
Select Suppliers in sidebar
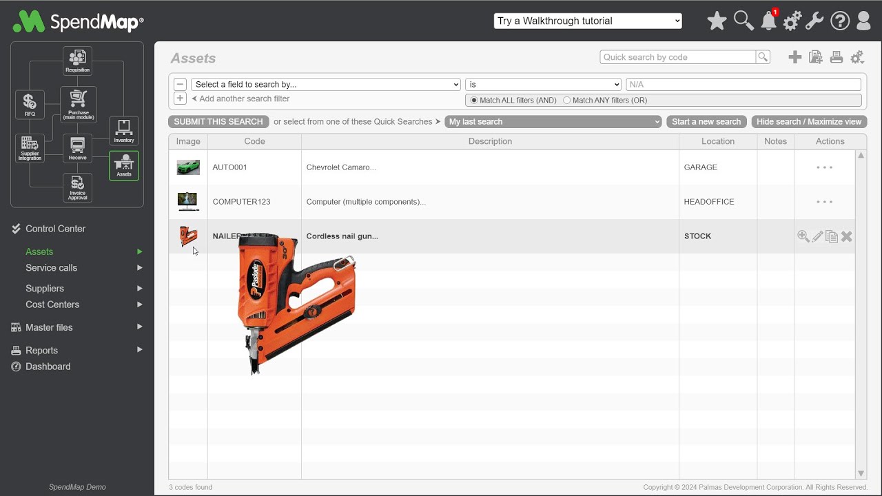click(45, 289)
